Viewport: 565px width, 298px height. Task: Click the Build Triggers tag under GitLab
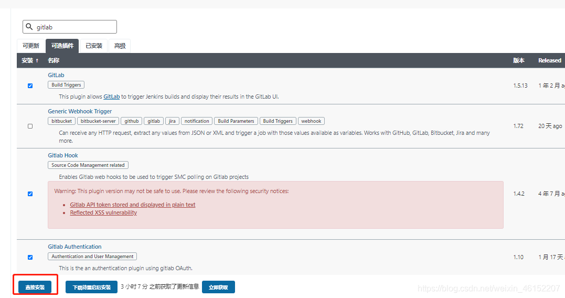tap(66, 85)
